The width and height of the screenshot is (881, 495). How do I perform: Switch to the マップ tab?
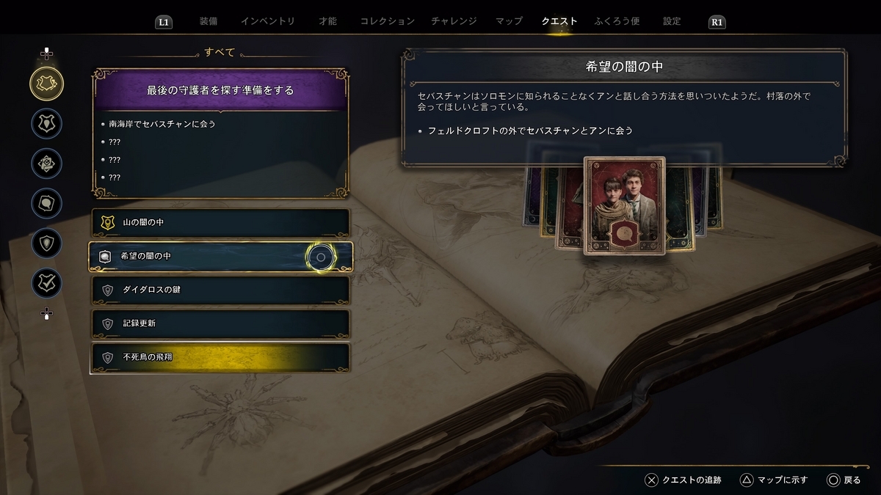pos(509,21)
